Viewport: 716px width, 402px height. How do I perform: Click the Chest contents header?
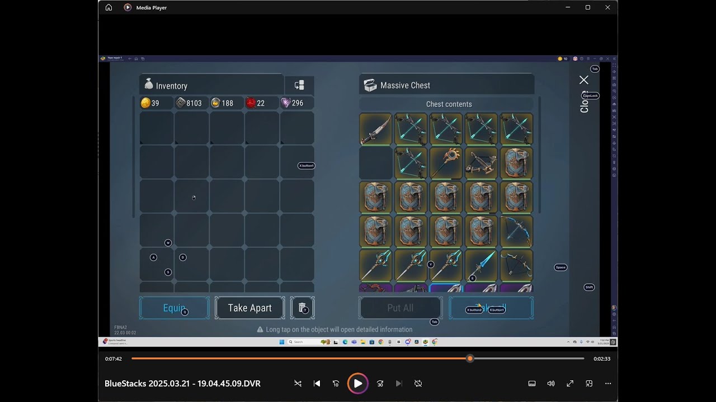[x=449, y=104]
